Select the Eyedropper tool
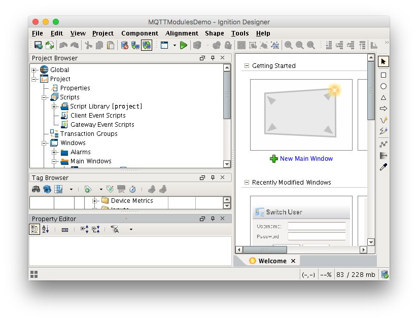Image resolution: width=418 pixels, height=321 pixels. coord(384,167)
